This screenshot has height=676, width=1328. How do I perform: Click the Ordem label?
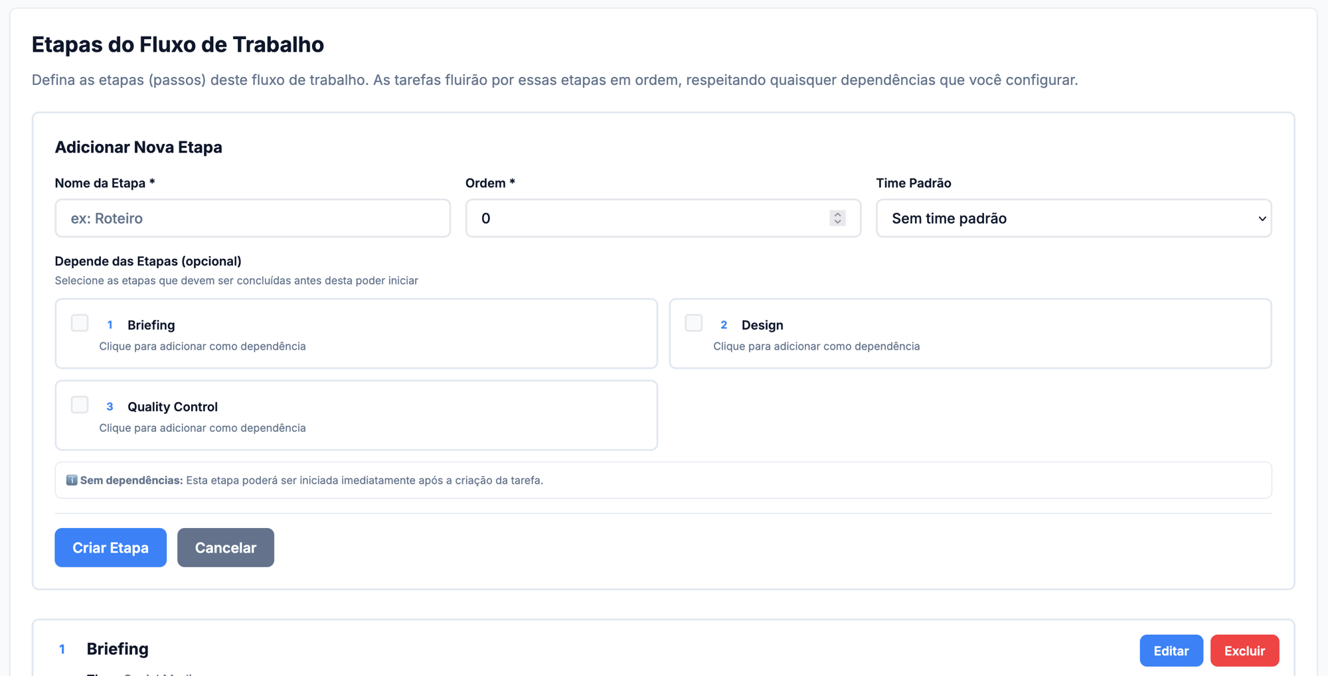pos(490,183)
